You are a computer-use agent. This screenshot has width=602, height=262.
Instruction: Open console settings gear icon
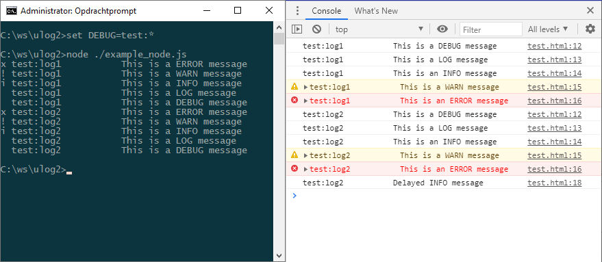tap(590, 29)
